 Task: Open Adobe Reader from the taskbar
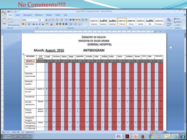pos(127,136)
